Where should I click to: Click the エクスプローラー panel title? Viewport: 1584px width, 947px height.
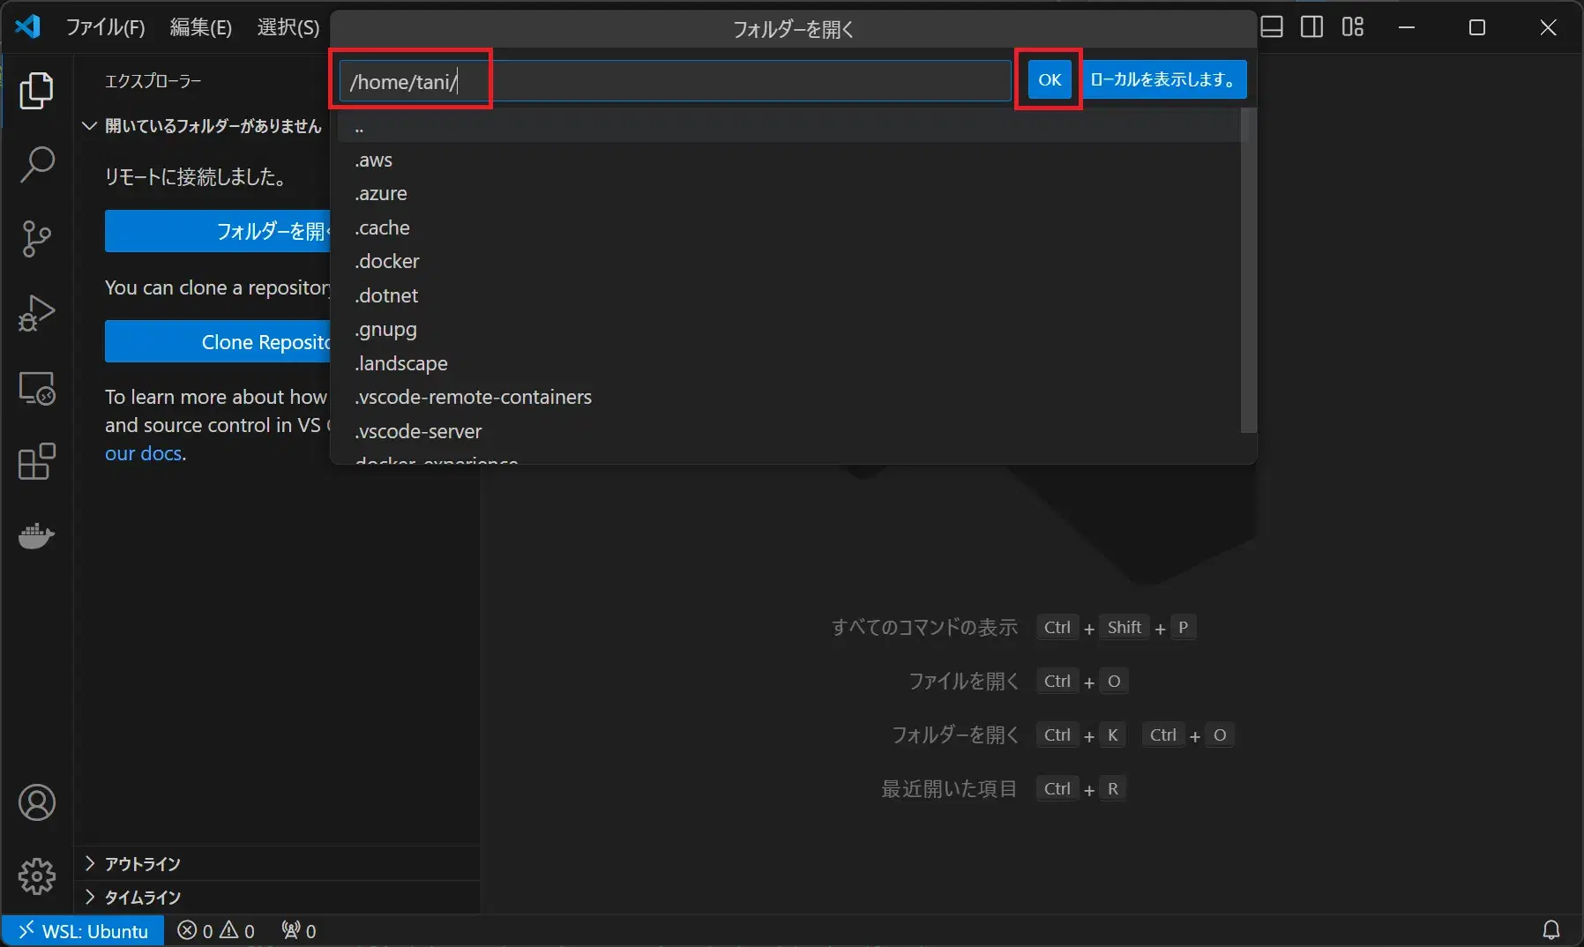153,81
